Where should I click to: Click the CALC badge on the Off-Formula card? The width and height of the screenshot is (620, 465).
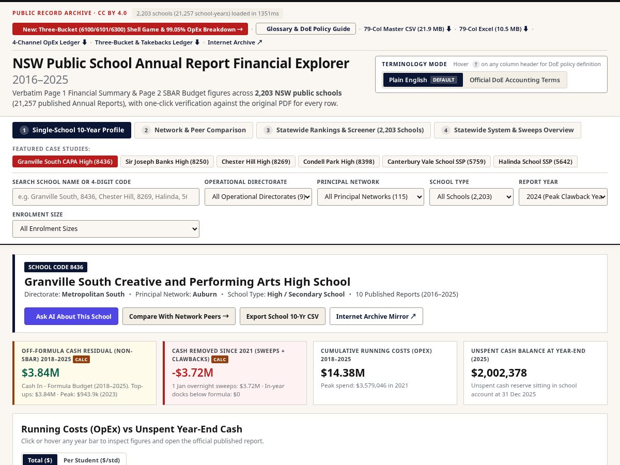(x=81, y=360)
